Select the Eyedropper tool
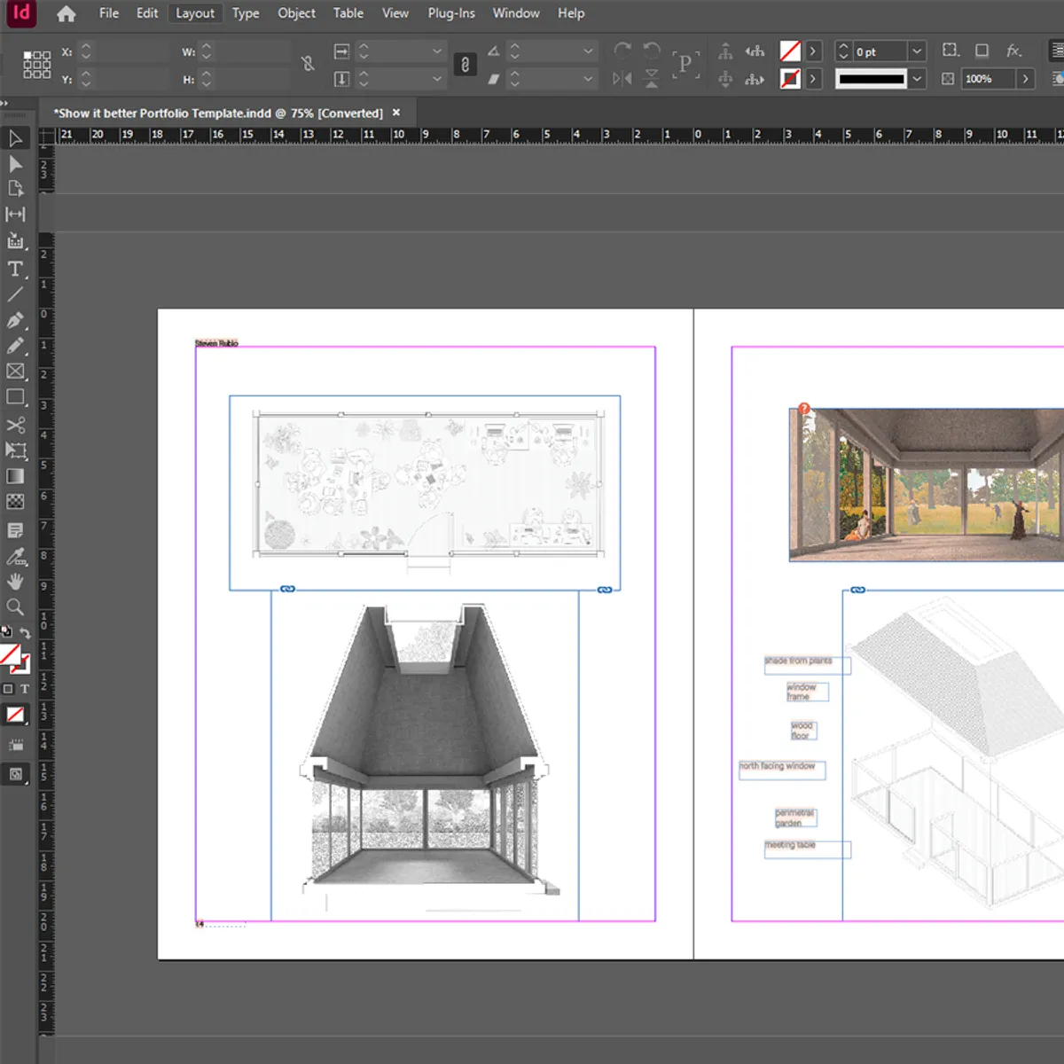This screenshot has height=1064, width=1064. click(15, 557)
